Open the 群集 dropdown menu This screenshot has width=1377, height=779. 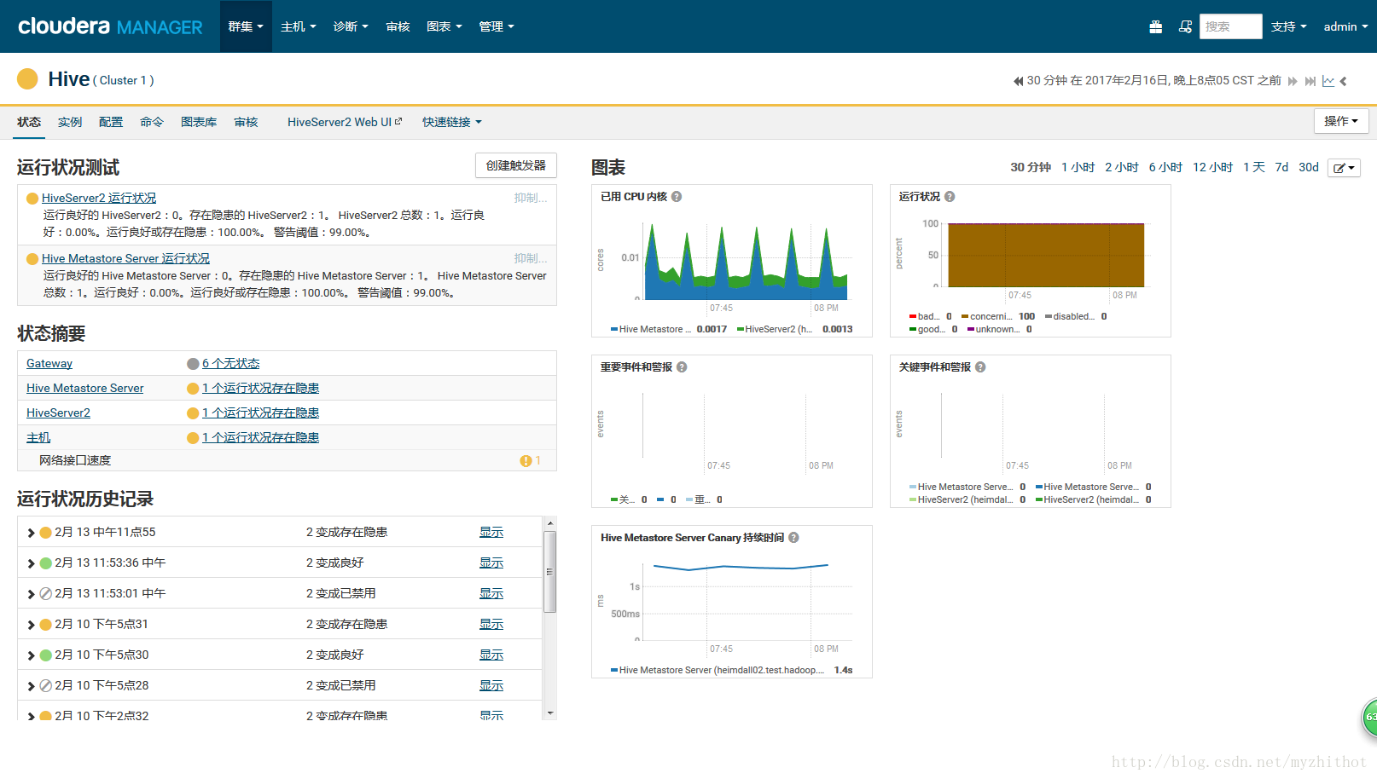click(x=246, y=26)
